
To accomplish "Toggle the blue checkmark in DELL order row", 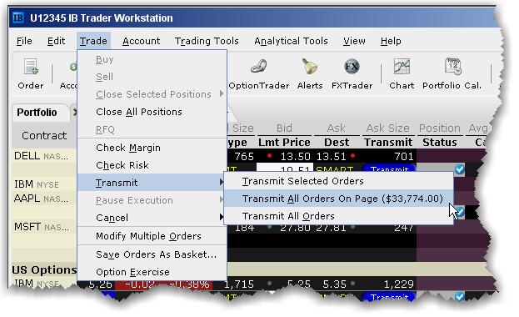I will tap(459, 169).
